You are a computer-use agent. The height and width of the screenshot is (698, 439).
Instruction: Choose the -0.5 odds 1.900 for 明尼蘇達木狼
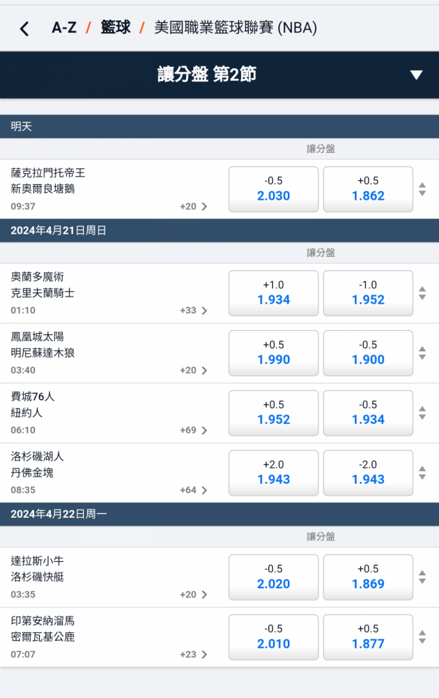coord(368,353)
